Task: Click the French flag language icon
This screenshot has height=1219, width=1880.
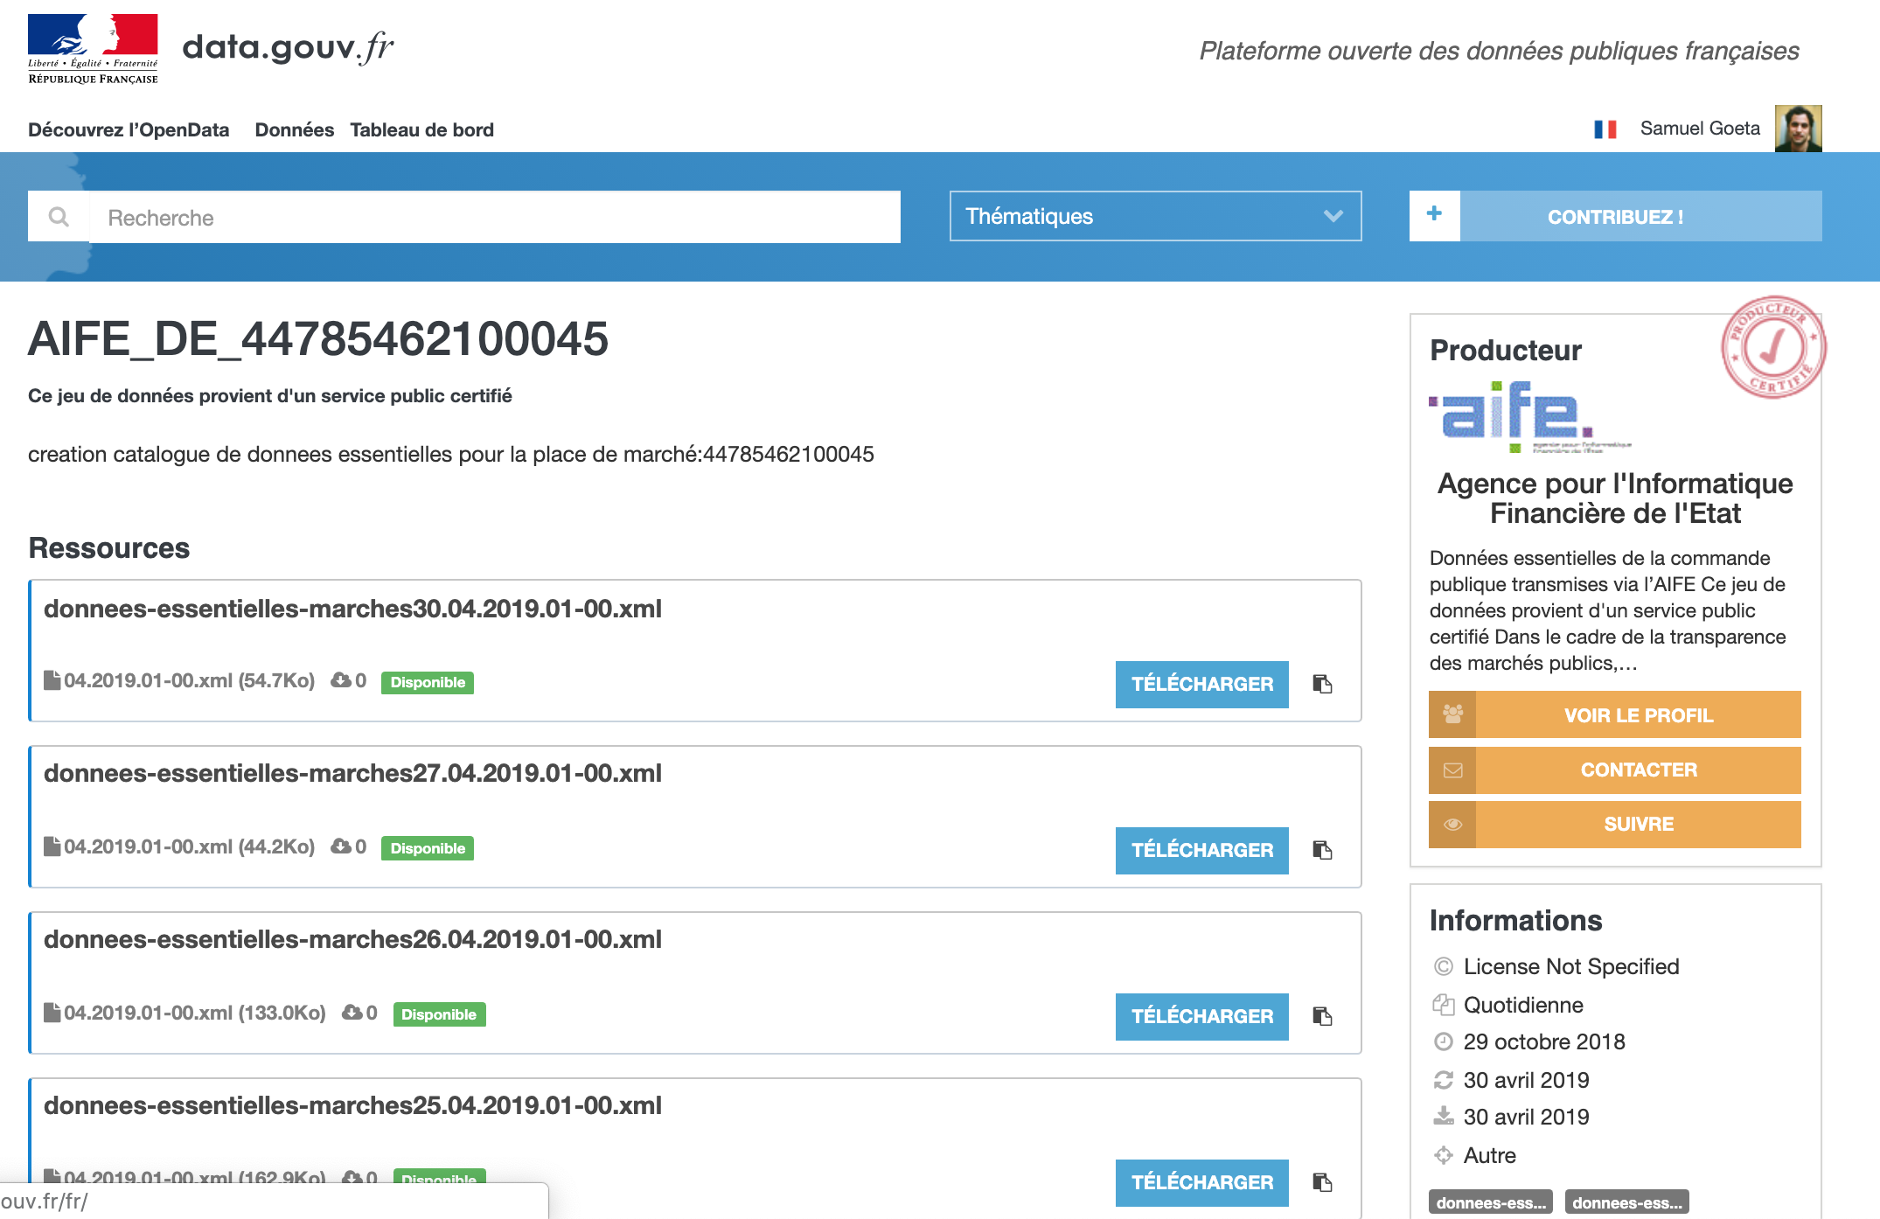Action: tap(1605, 129)
